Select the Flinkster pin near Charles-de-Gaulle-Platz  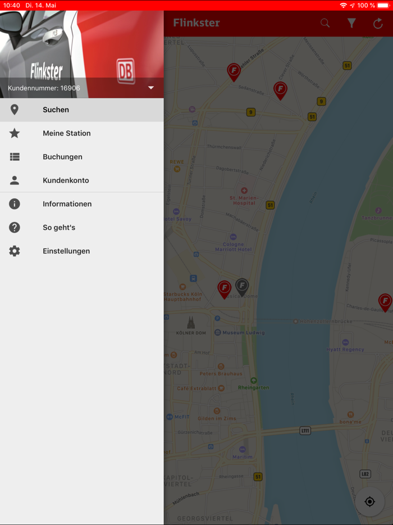coord(385,302)
